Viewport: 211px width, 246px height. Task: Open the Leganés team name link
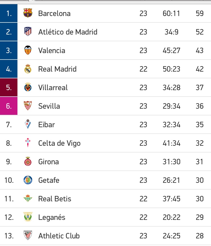point(52,217)
